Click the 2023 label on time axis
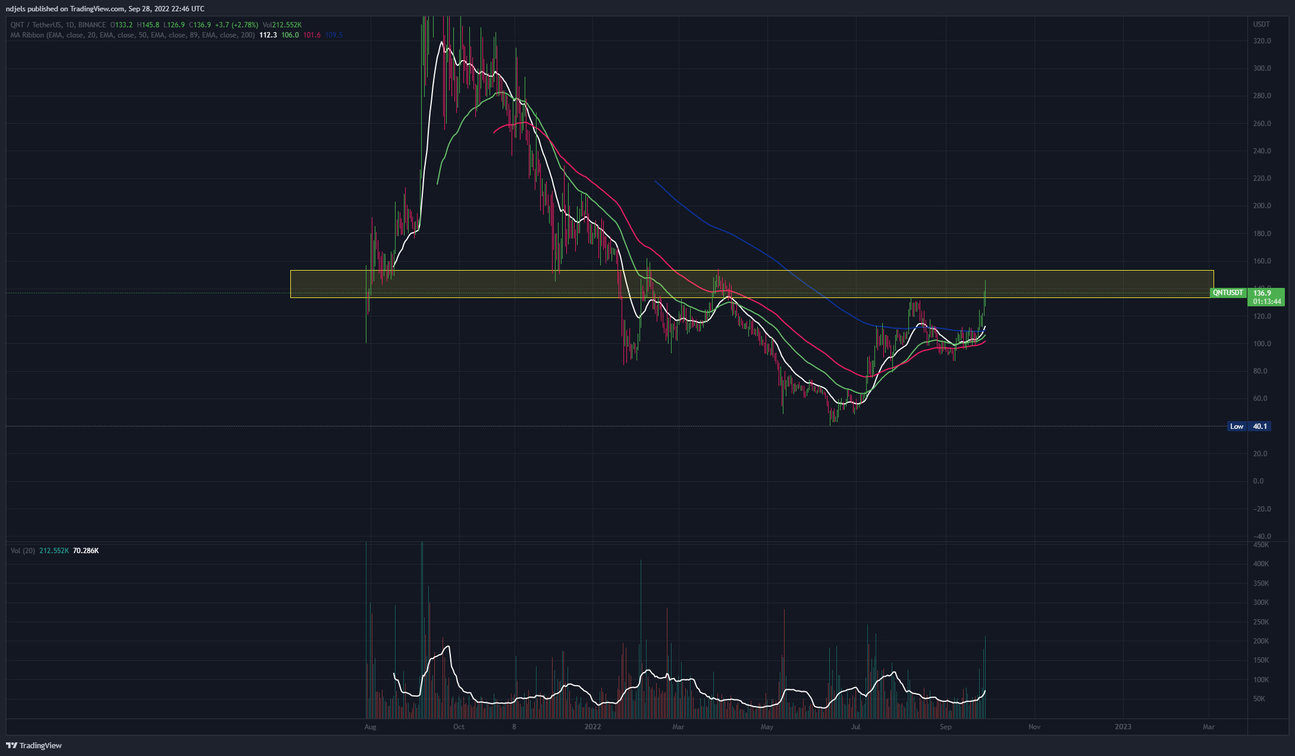 [x=1122, y=727]
